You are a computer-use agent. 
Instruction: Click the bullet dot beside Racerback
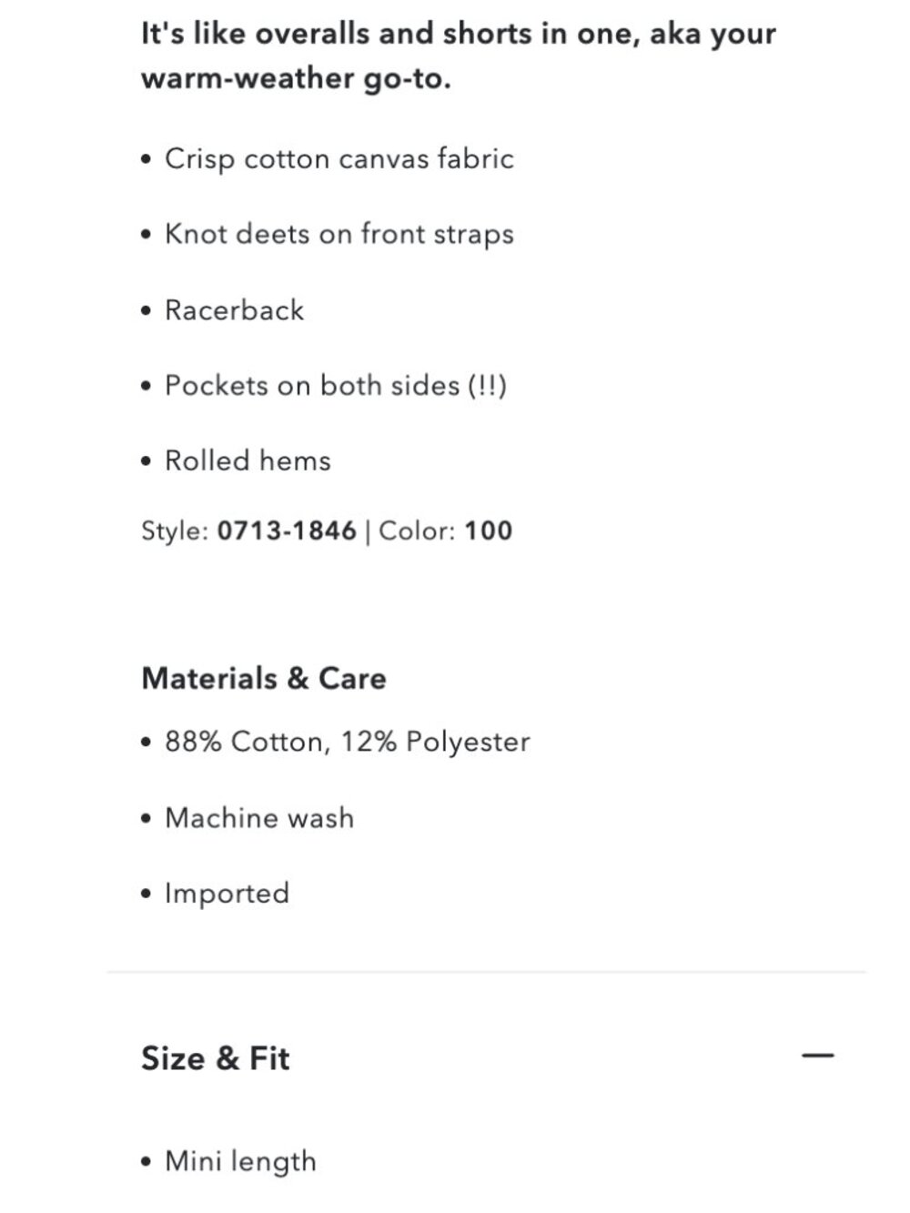[147, 311]
